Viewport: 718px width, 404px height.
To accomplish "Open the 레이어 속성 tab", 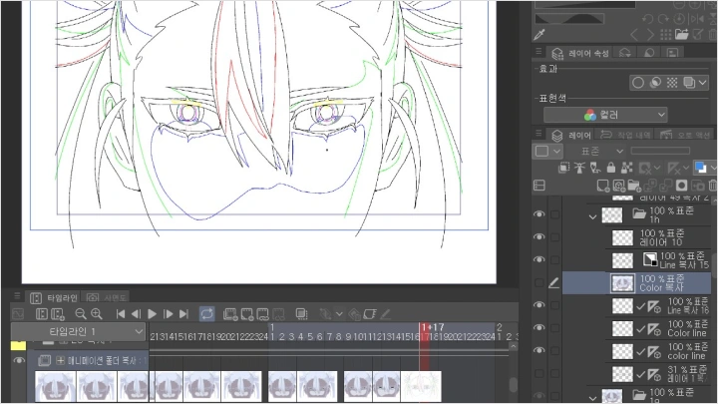I will (x=580, y=53).
